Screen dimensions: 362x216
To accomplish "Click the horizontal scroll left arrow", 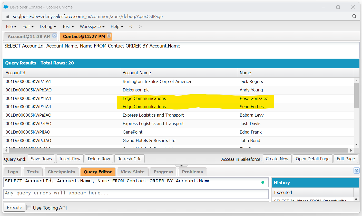I will coord(6,150).
